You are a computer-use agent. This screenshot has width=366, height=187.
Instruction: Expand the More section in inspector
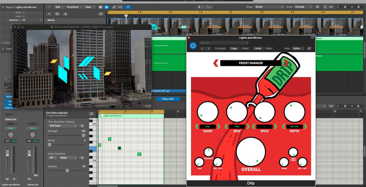pos(3,43)
